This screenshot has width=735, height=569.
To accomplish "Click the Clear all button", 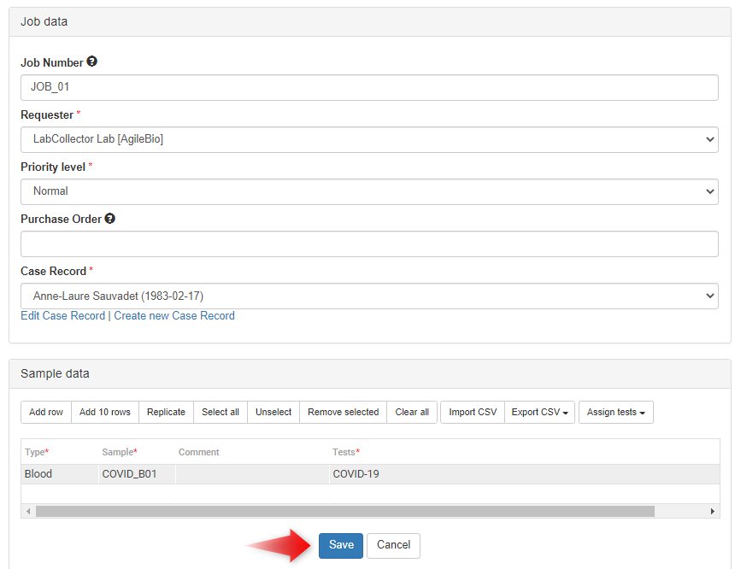I will [412, 412].
